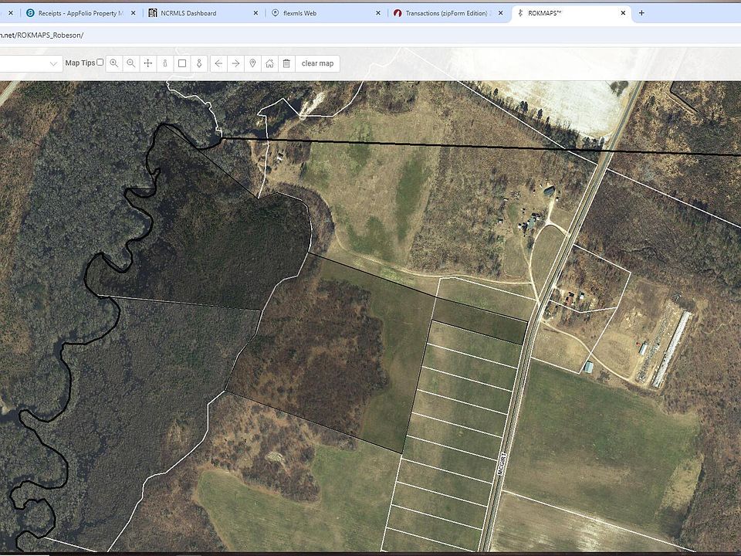Go to previous map extent arrow
The image size is (741, 556).
click(218, 63)
